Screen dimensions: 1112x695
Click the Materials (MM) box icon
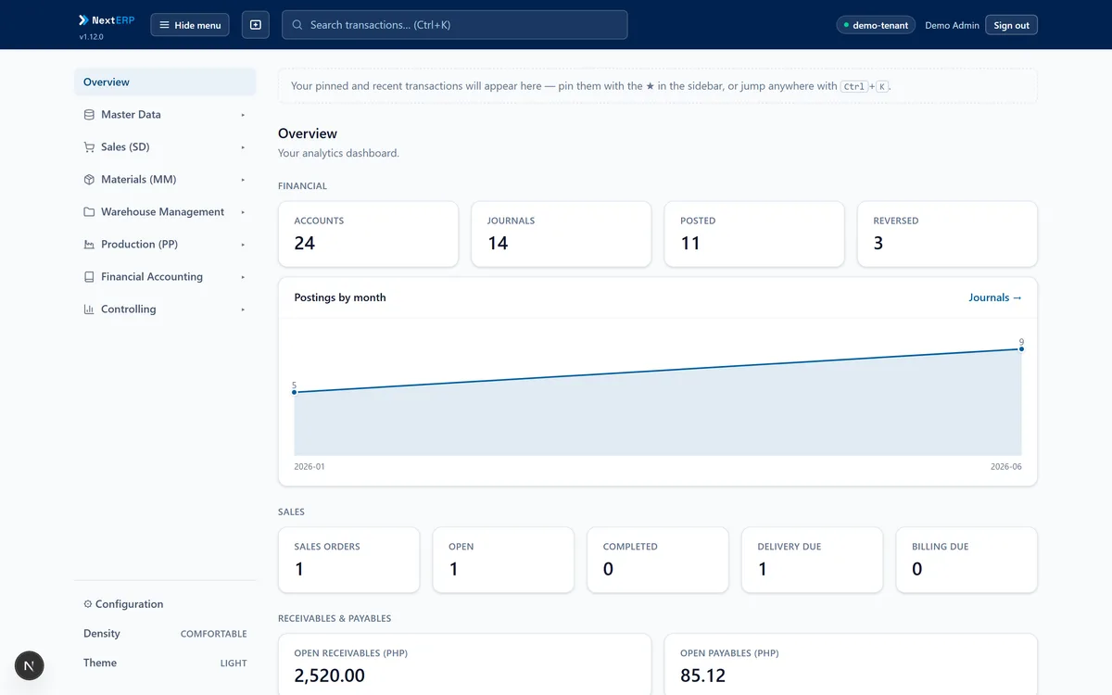[89, 180]
